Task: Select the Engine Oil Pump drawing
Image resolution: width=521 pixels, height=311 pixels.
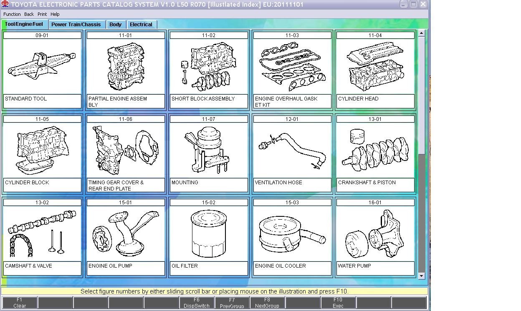Action: (x=125, y=233)
